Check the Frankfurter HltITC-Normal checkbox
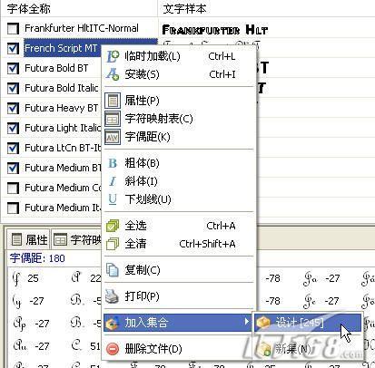The image size is (375, 368). click(13, 28)
